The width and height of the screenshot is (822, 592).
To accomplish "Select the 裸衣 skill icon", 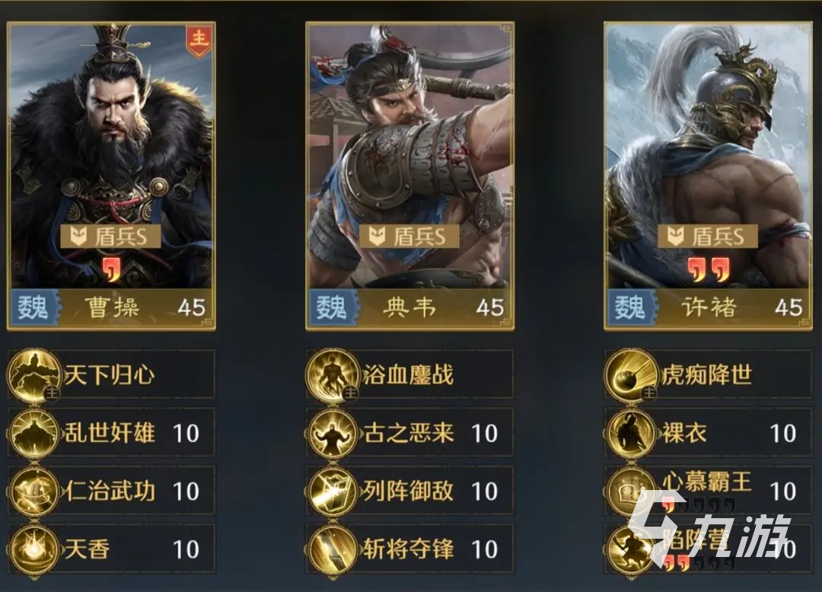I will click(x=631, y=433).
